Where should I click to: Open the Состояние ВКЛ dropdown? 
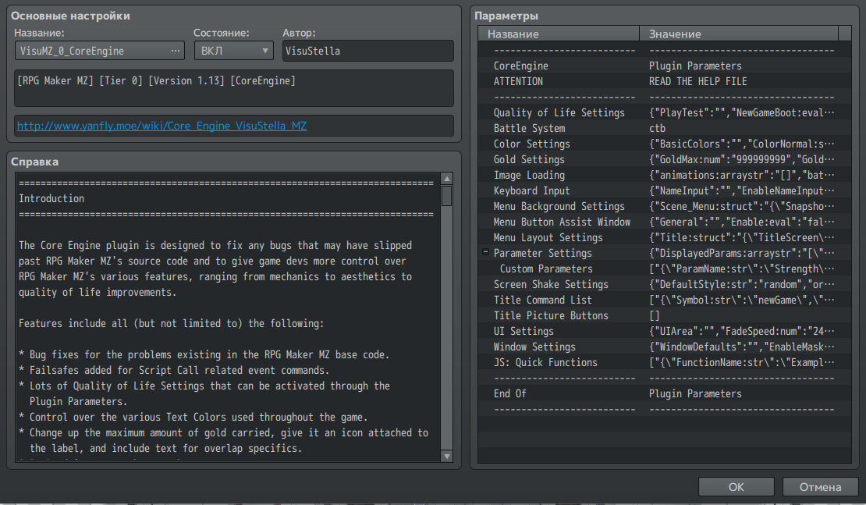233,51
